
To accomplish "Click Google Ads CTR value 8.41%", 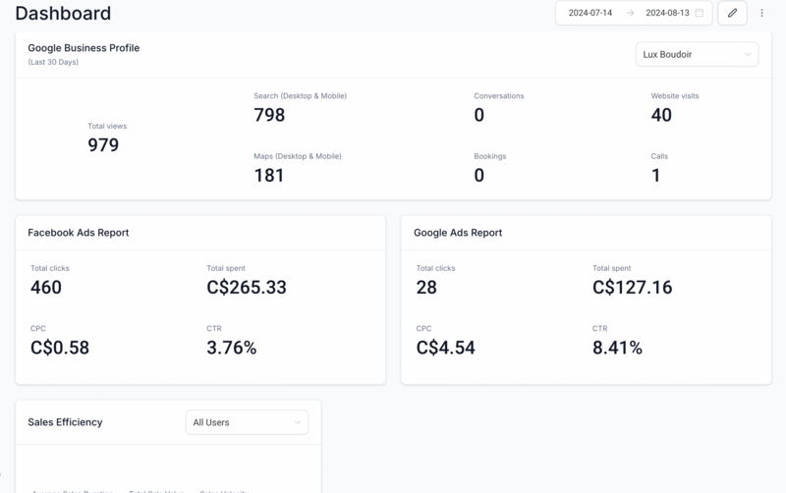I will (x=617, y=348).
